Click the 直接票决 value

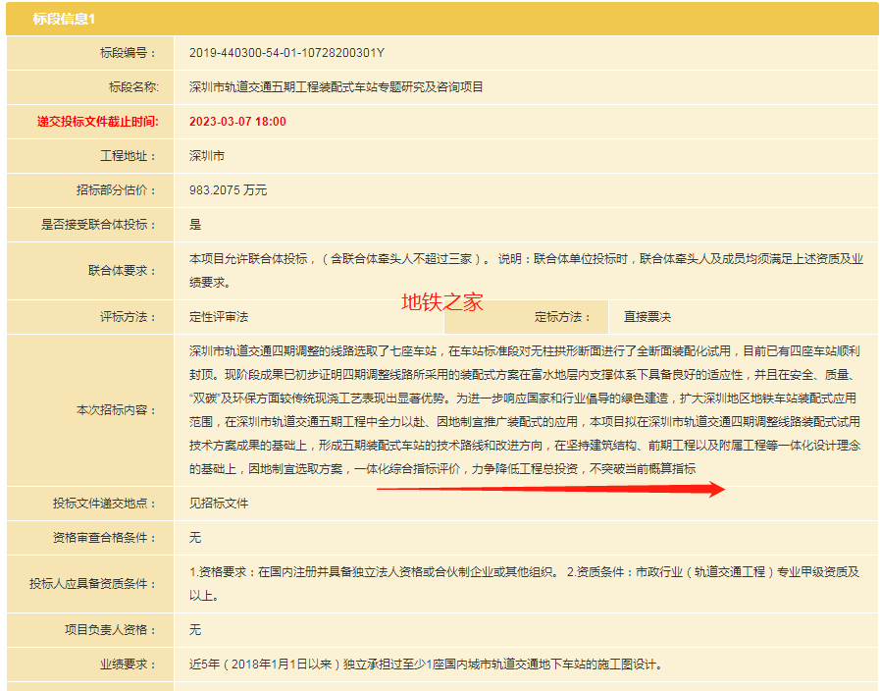(647, 317)
